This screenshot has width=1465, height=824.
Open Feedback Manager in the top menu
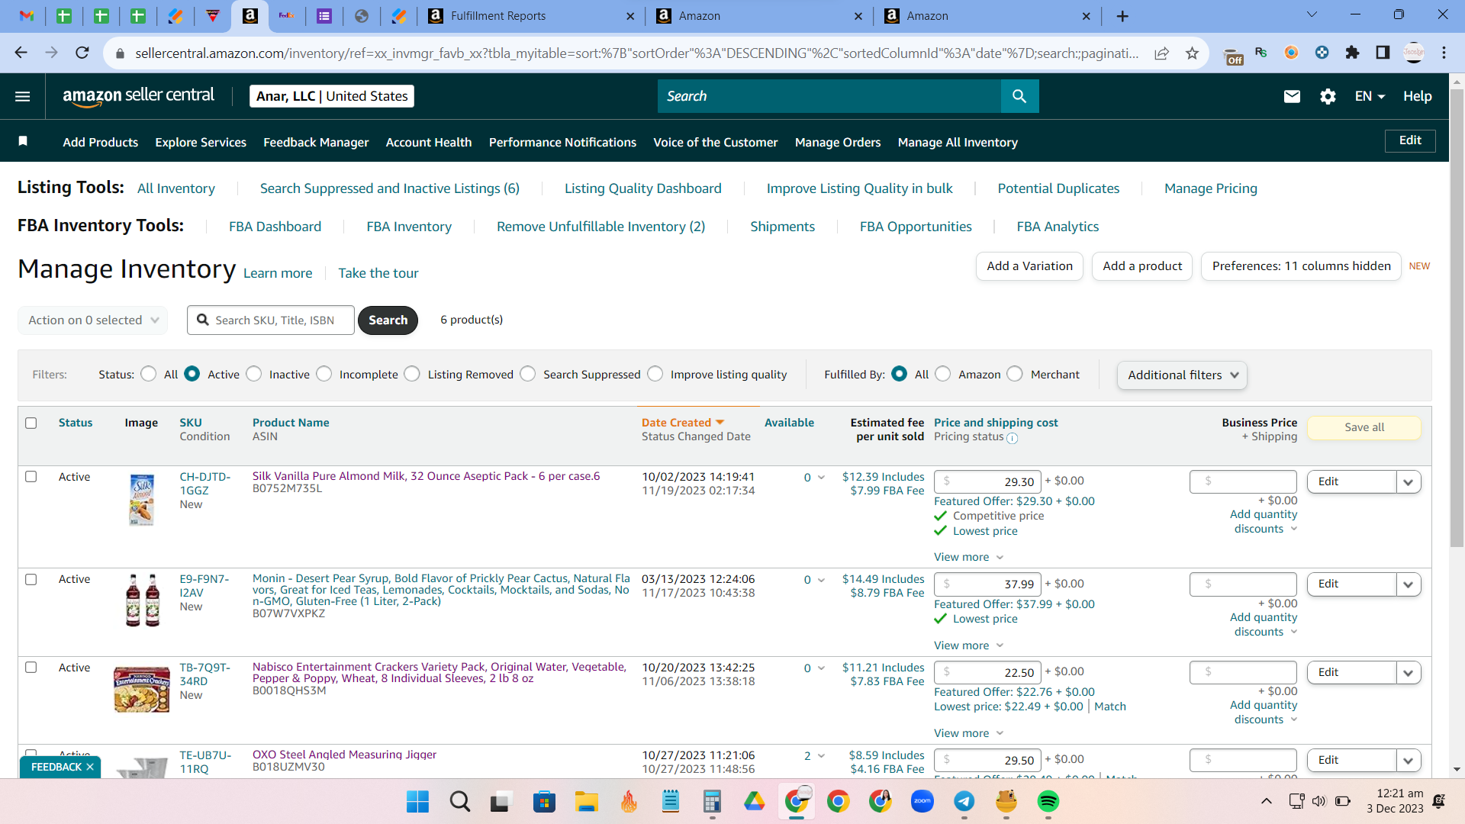coord(316,142)
